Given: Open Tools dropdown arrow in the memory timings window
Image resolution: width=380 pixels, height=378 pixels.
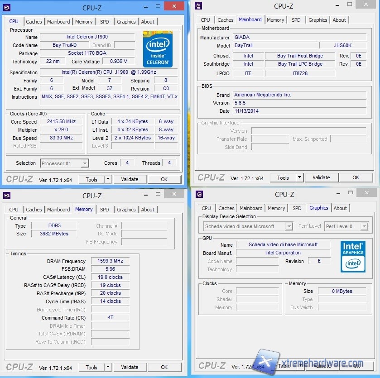Looking at the screenshot, I should tap(108, 367).
